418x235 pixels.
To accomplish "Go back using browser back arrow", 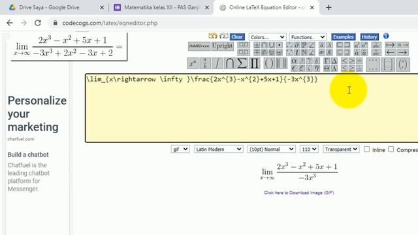I will tap(10, 23).
